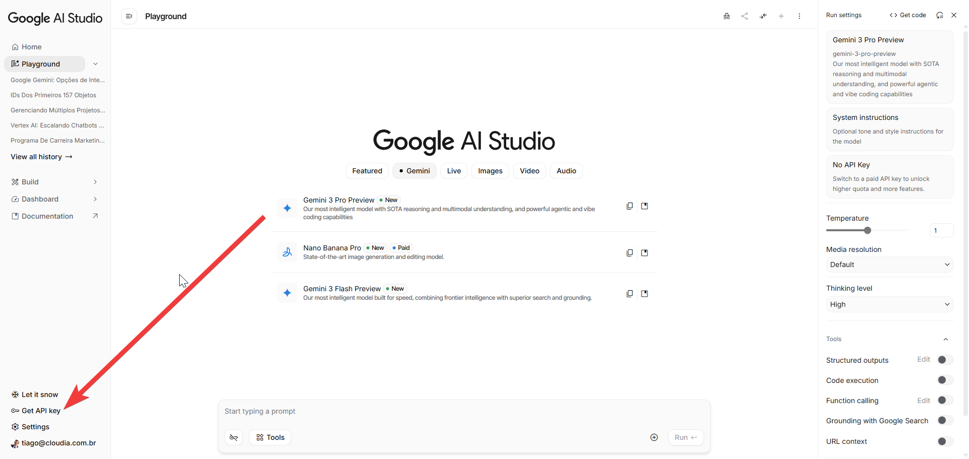The width and height of the screenshot is (969, 459).
Task: Click the Get code button
Action: (x=908, y=15)
